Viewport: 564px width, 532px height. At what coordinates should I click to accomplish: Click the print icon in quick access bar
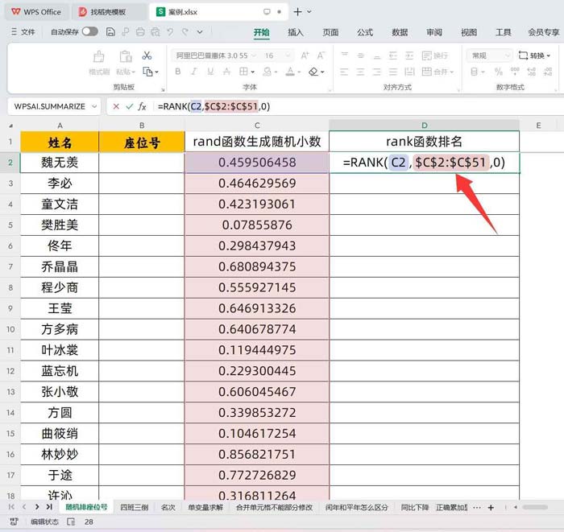(x=140, y=32)
